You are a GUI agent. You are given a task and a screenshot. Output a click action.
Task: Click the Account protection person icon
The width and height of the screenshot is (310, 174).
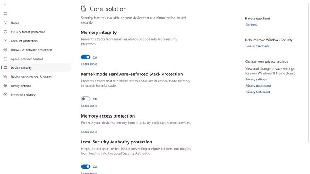pos(5,41)
